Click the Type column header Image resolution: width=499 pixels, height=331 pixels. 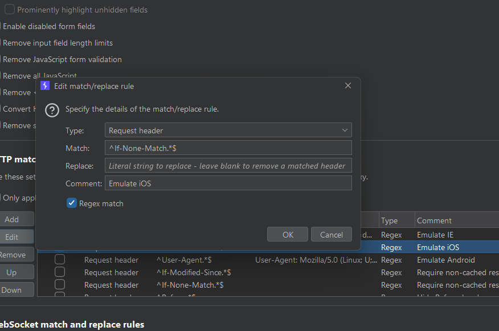tap(397, 220)
